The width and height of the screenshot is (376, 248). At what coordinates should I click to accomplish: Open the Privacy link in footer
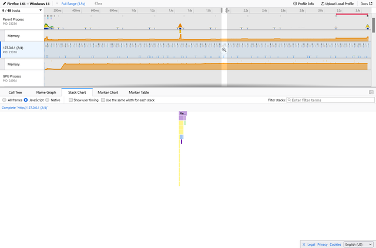click(x=323, y=244)
